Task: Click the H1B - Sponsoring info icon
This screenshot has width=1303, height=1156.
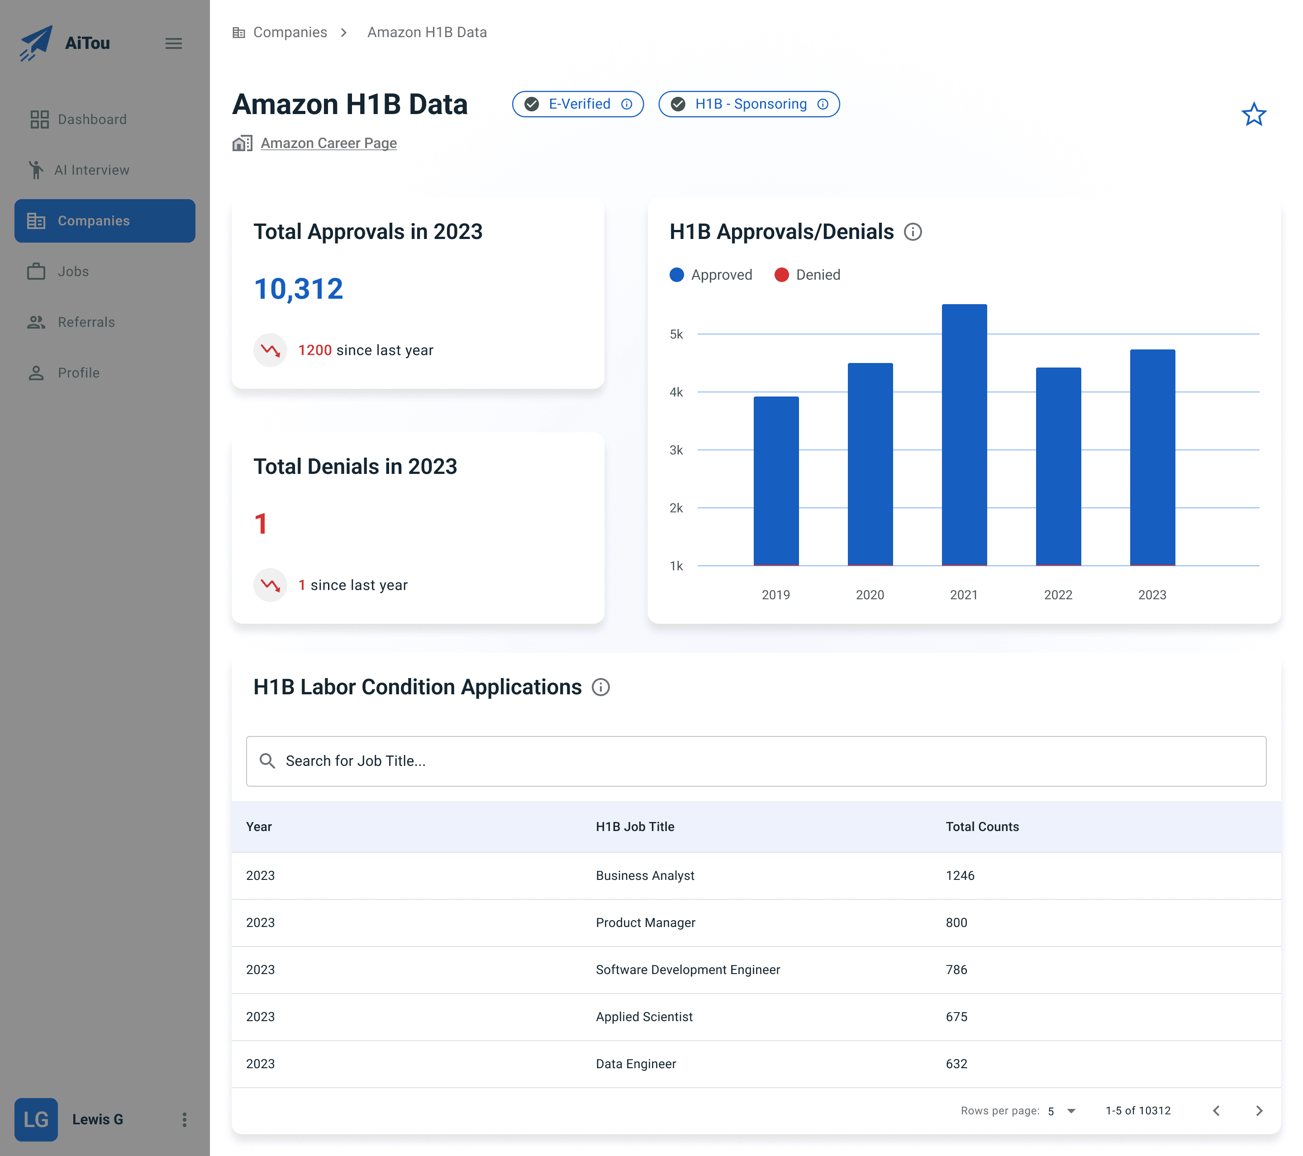Action: click(823, 104)
